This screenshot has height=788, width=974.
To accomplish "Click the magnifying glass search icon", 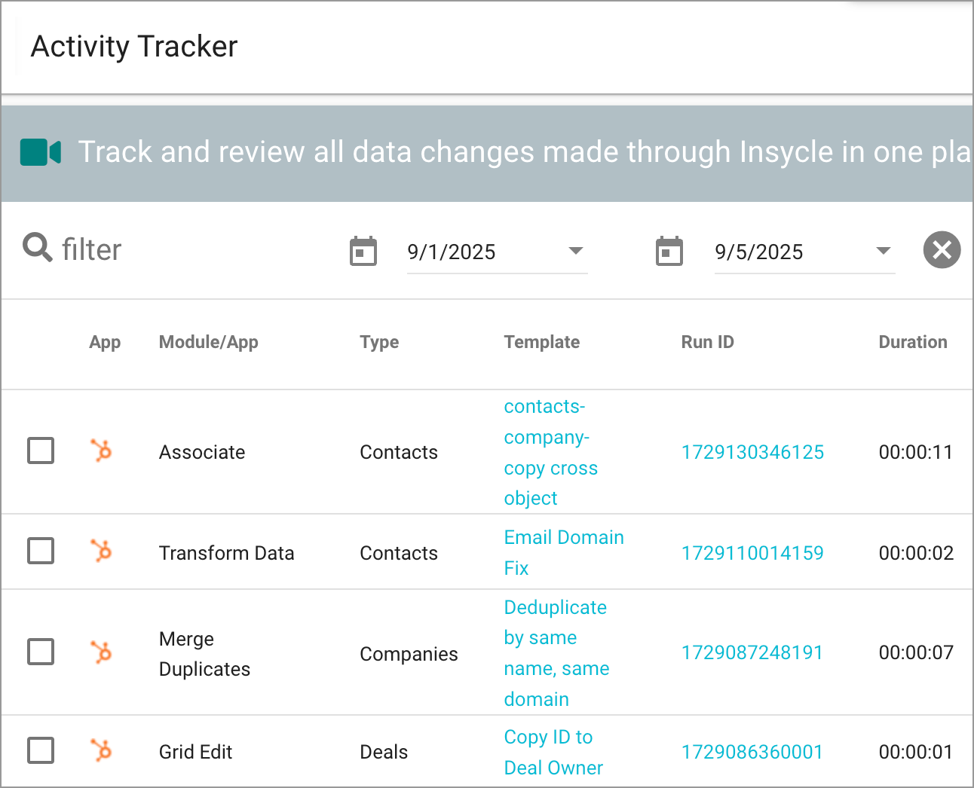I will (36, 249).
